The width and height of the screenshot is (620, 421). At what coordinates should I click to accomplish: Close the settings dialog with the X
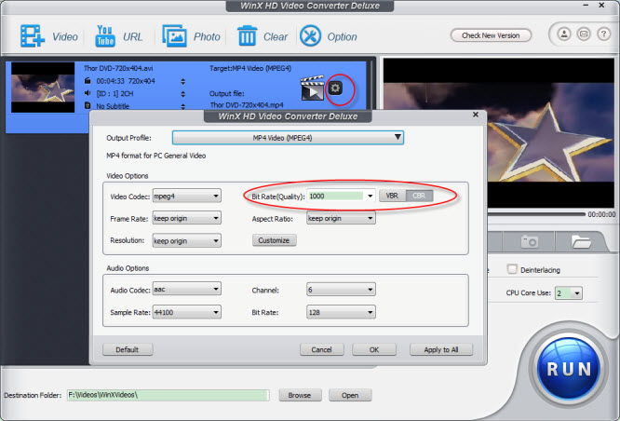[x=476, y=115]
